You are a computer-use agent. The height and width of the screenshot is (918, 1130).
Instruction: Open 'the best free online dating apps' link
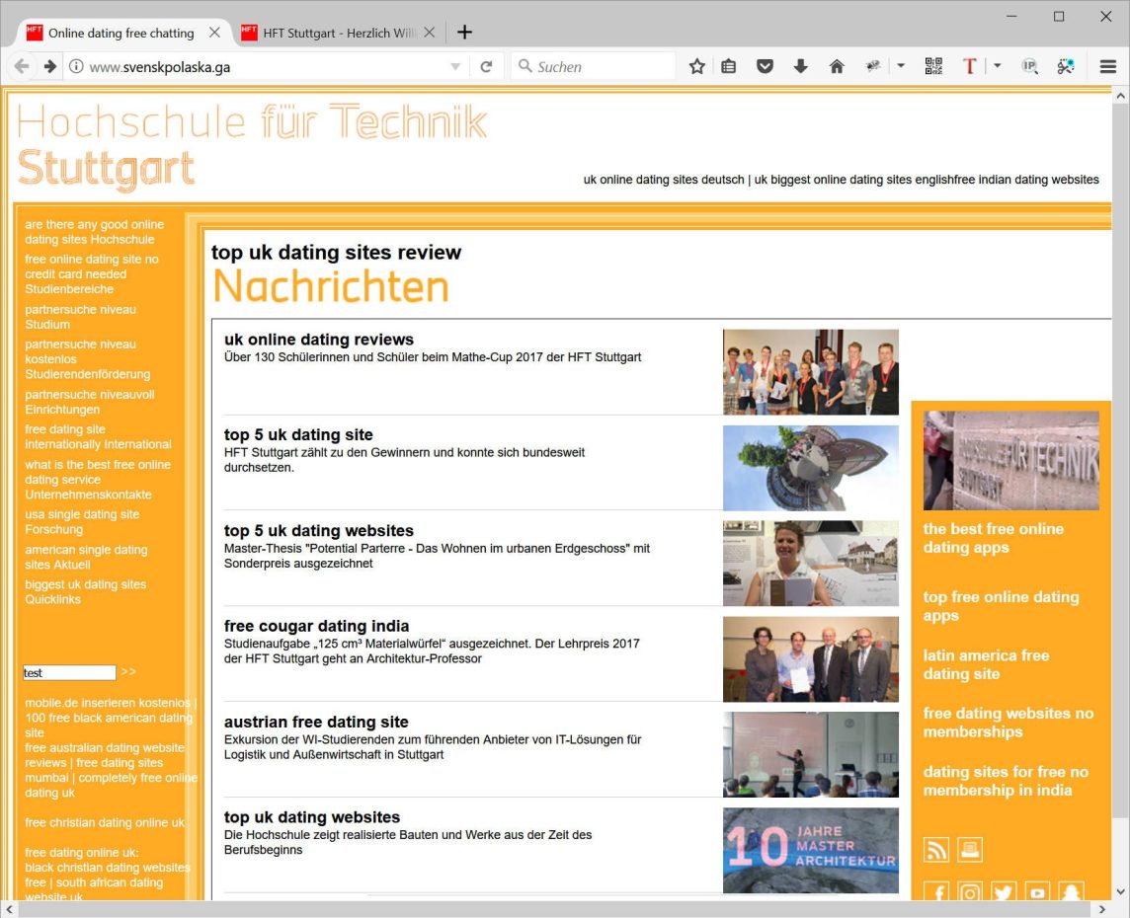pos(993,538)
